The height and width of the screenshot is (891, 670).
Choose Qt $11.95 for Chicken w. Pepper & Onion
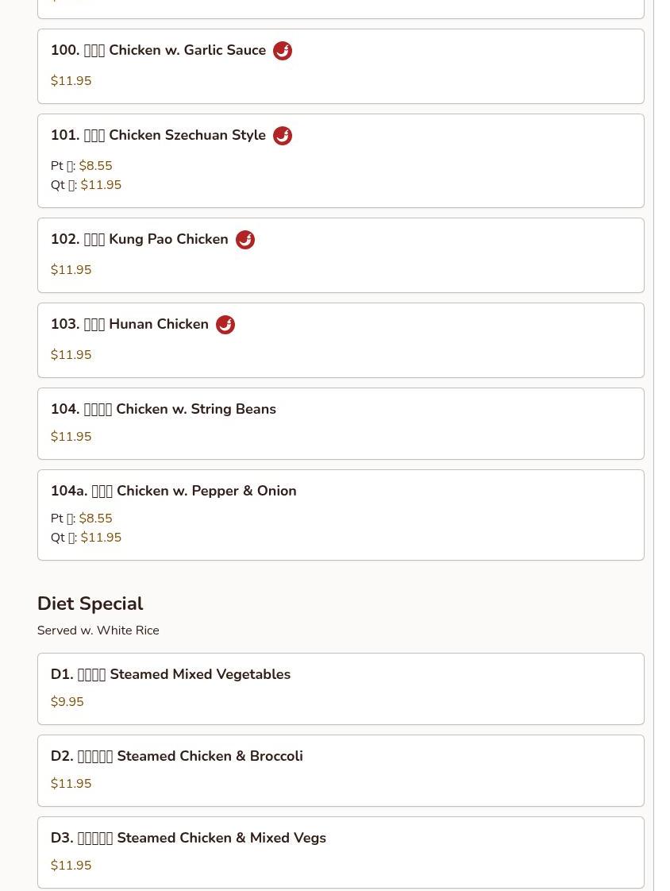[87, 538]
